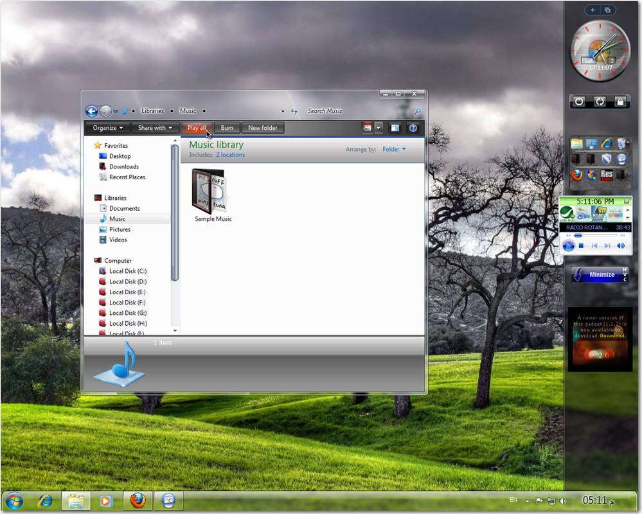The width and height of the screenshot is (642, 514).
Task: Open the preview pane icon in Explorer
Action: click(393, 127)
